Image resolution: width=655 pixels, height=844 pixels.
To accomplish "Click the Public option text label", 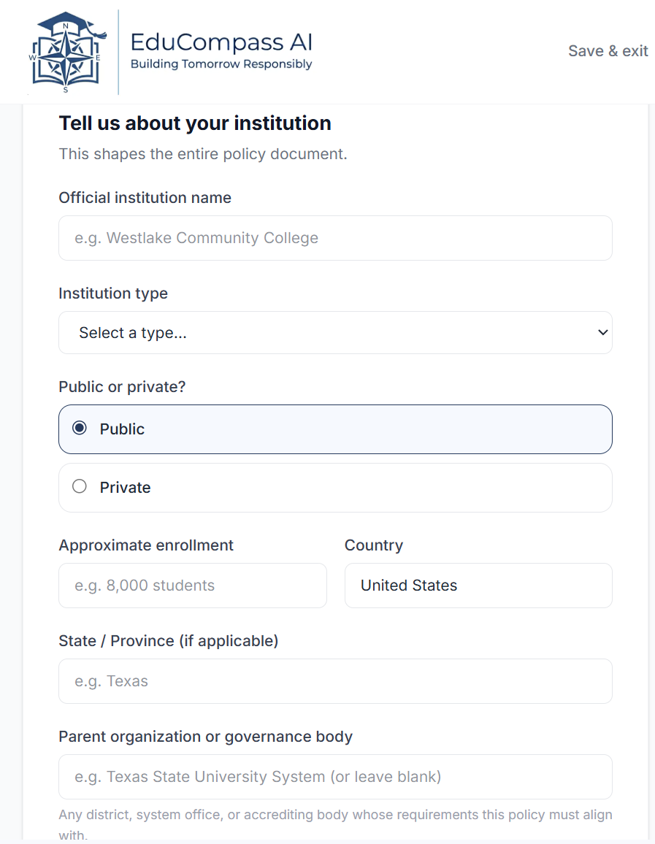I will click(122, 429).
